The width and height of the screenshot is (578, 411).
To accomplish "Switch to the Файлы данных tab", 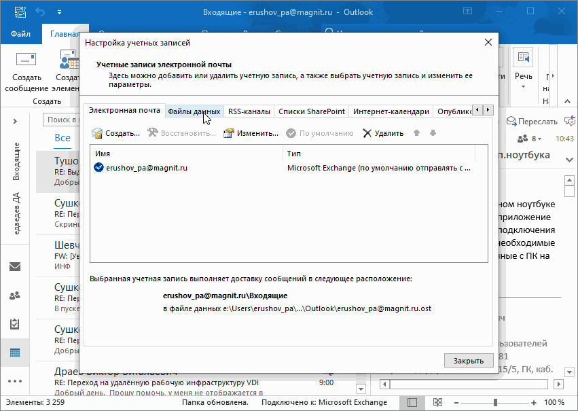I will pos(194,111).
